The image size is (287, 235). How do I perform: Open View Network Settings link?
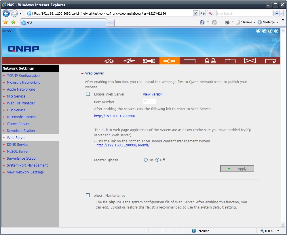point(25,172)
